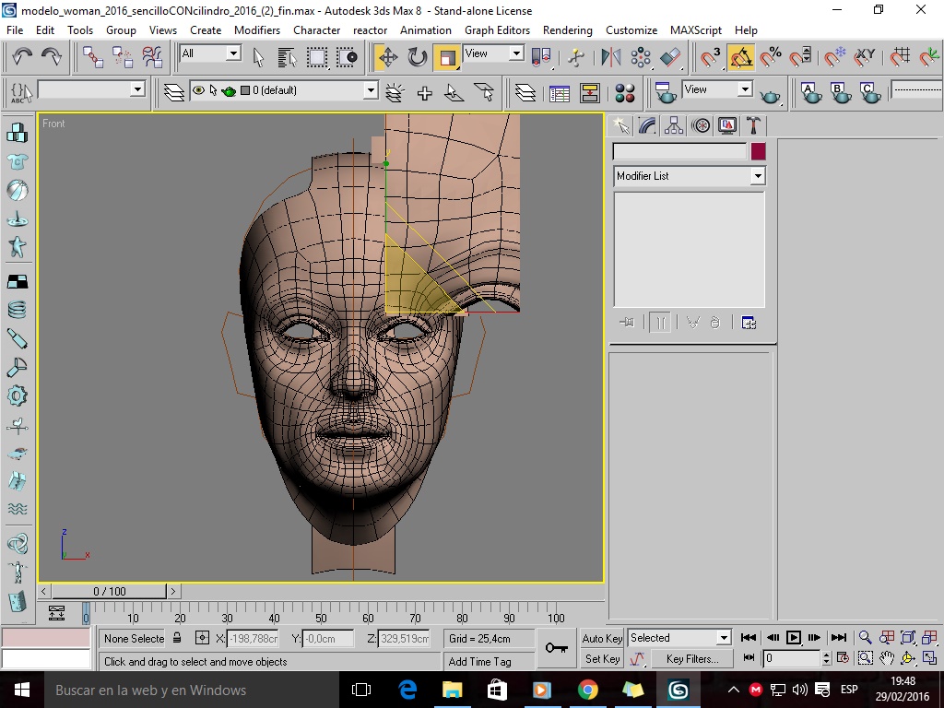Open the selection filter All dropdown
This screenshot has height=708, width=944.
pos(233,53)
